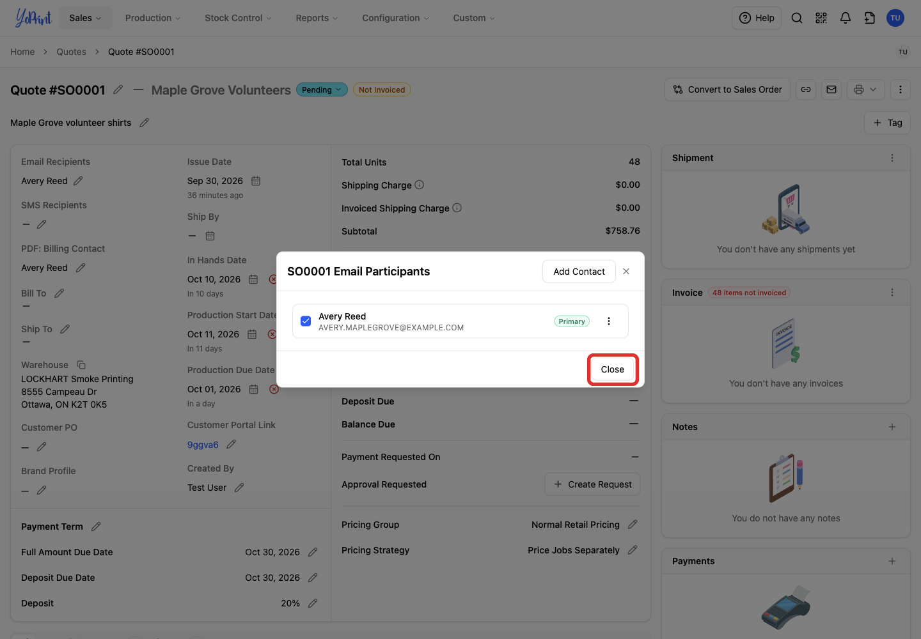Viewport: 921px width, 639px height.
Task: Open the Ship By calendar picker
Action: pyautogui.click(x=210, y=236)
